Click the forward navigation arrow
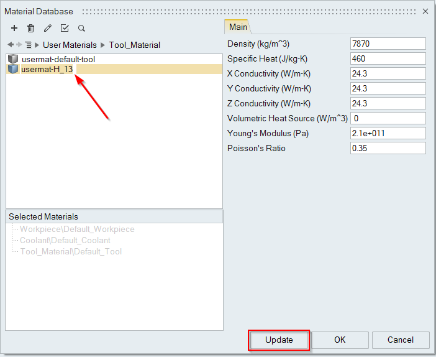Viewport: 436px width, 357px height. tap(19, 45)
